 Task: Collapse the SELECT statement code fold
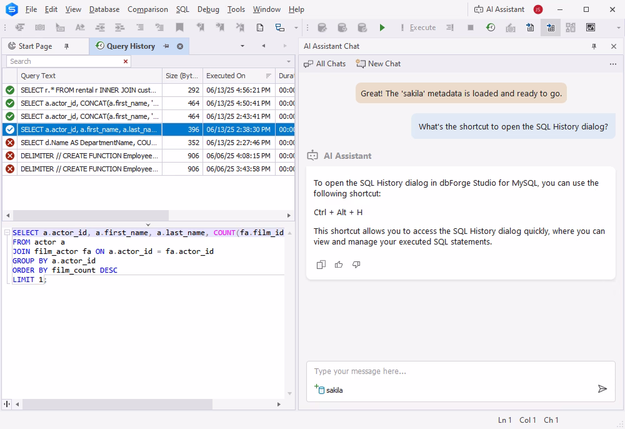click(x=7, y=233)
